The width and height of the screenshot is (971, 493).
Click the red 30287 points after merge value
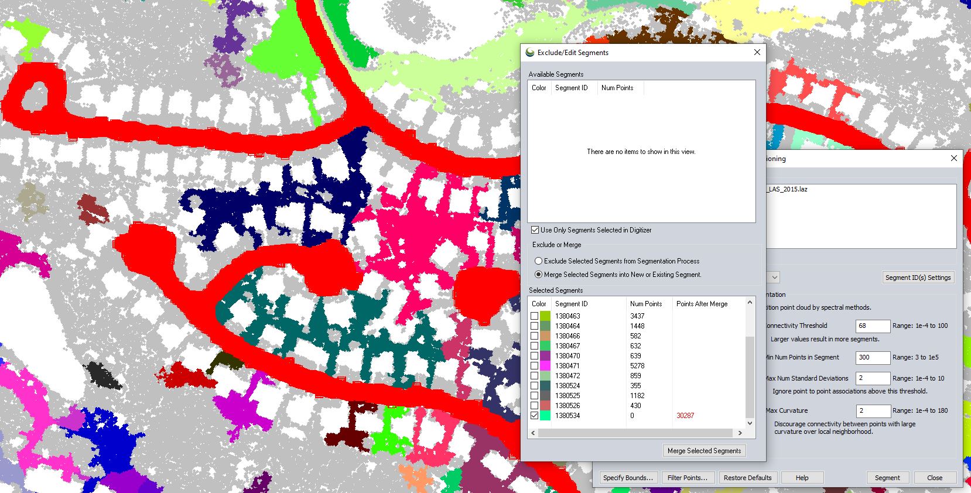click(x=685, y=416)
